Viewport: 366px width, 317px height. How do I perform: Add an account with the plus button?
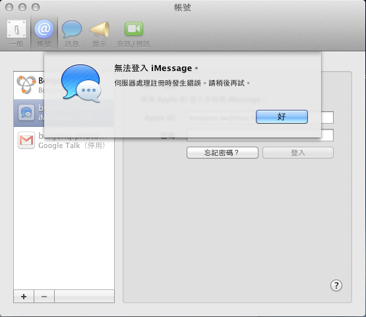(24, 297)
